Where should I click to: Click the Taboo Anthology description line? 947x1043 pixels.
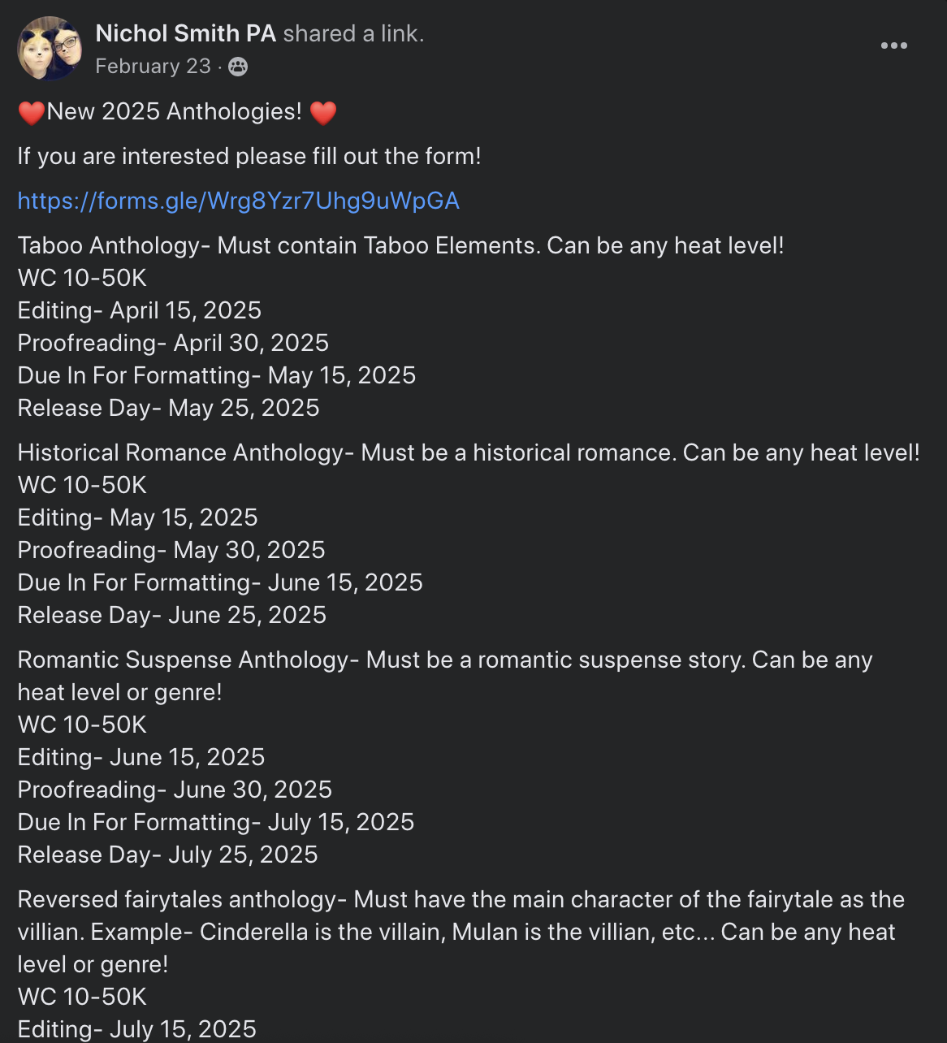(x=400, y=245)
